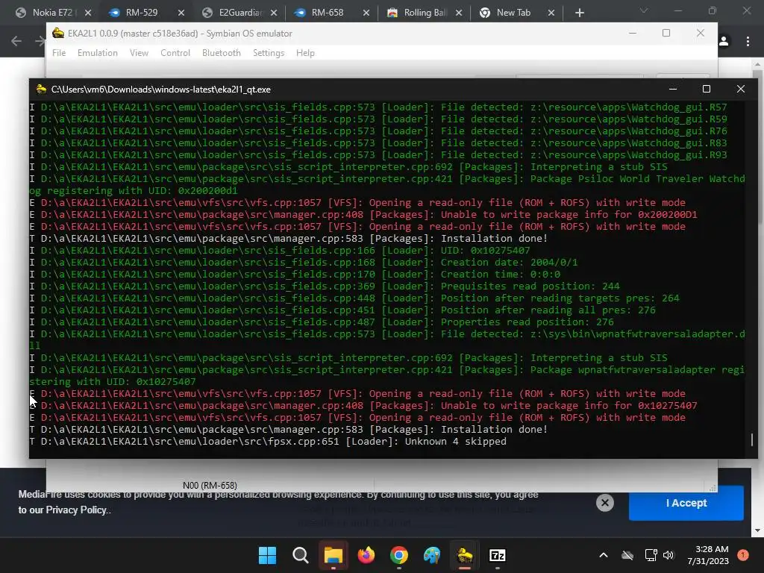The width and height of the screenshot is (764, 573).
Task: Open the browser profile icon
Action: point(724,42)
